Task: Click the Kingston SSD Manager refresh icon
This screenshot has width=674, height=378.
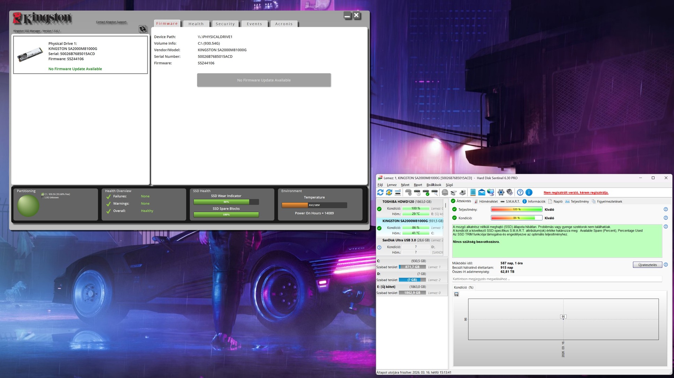Action: 143,29
